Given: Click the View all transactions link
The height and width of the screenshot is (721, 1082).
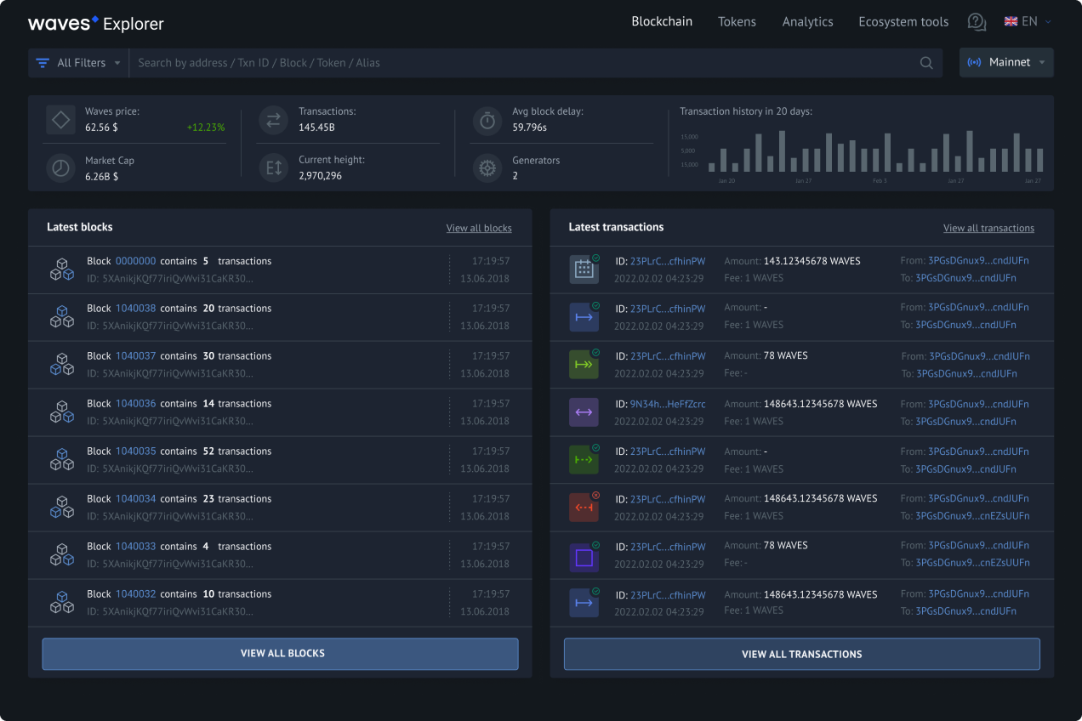Looking at the screenshot, I should (x=988, y=228).
